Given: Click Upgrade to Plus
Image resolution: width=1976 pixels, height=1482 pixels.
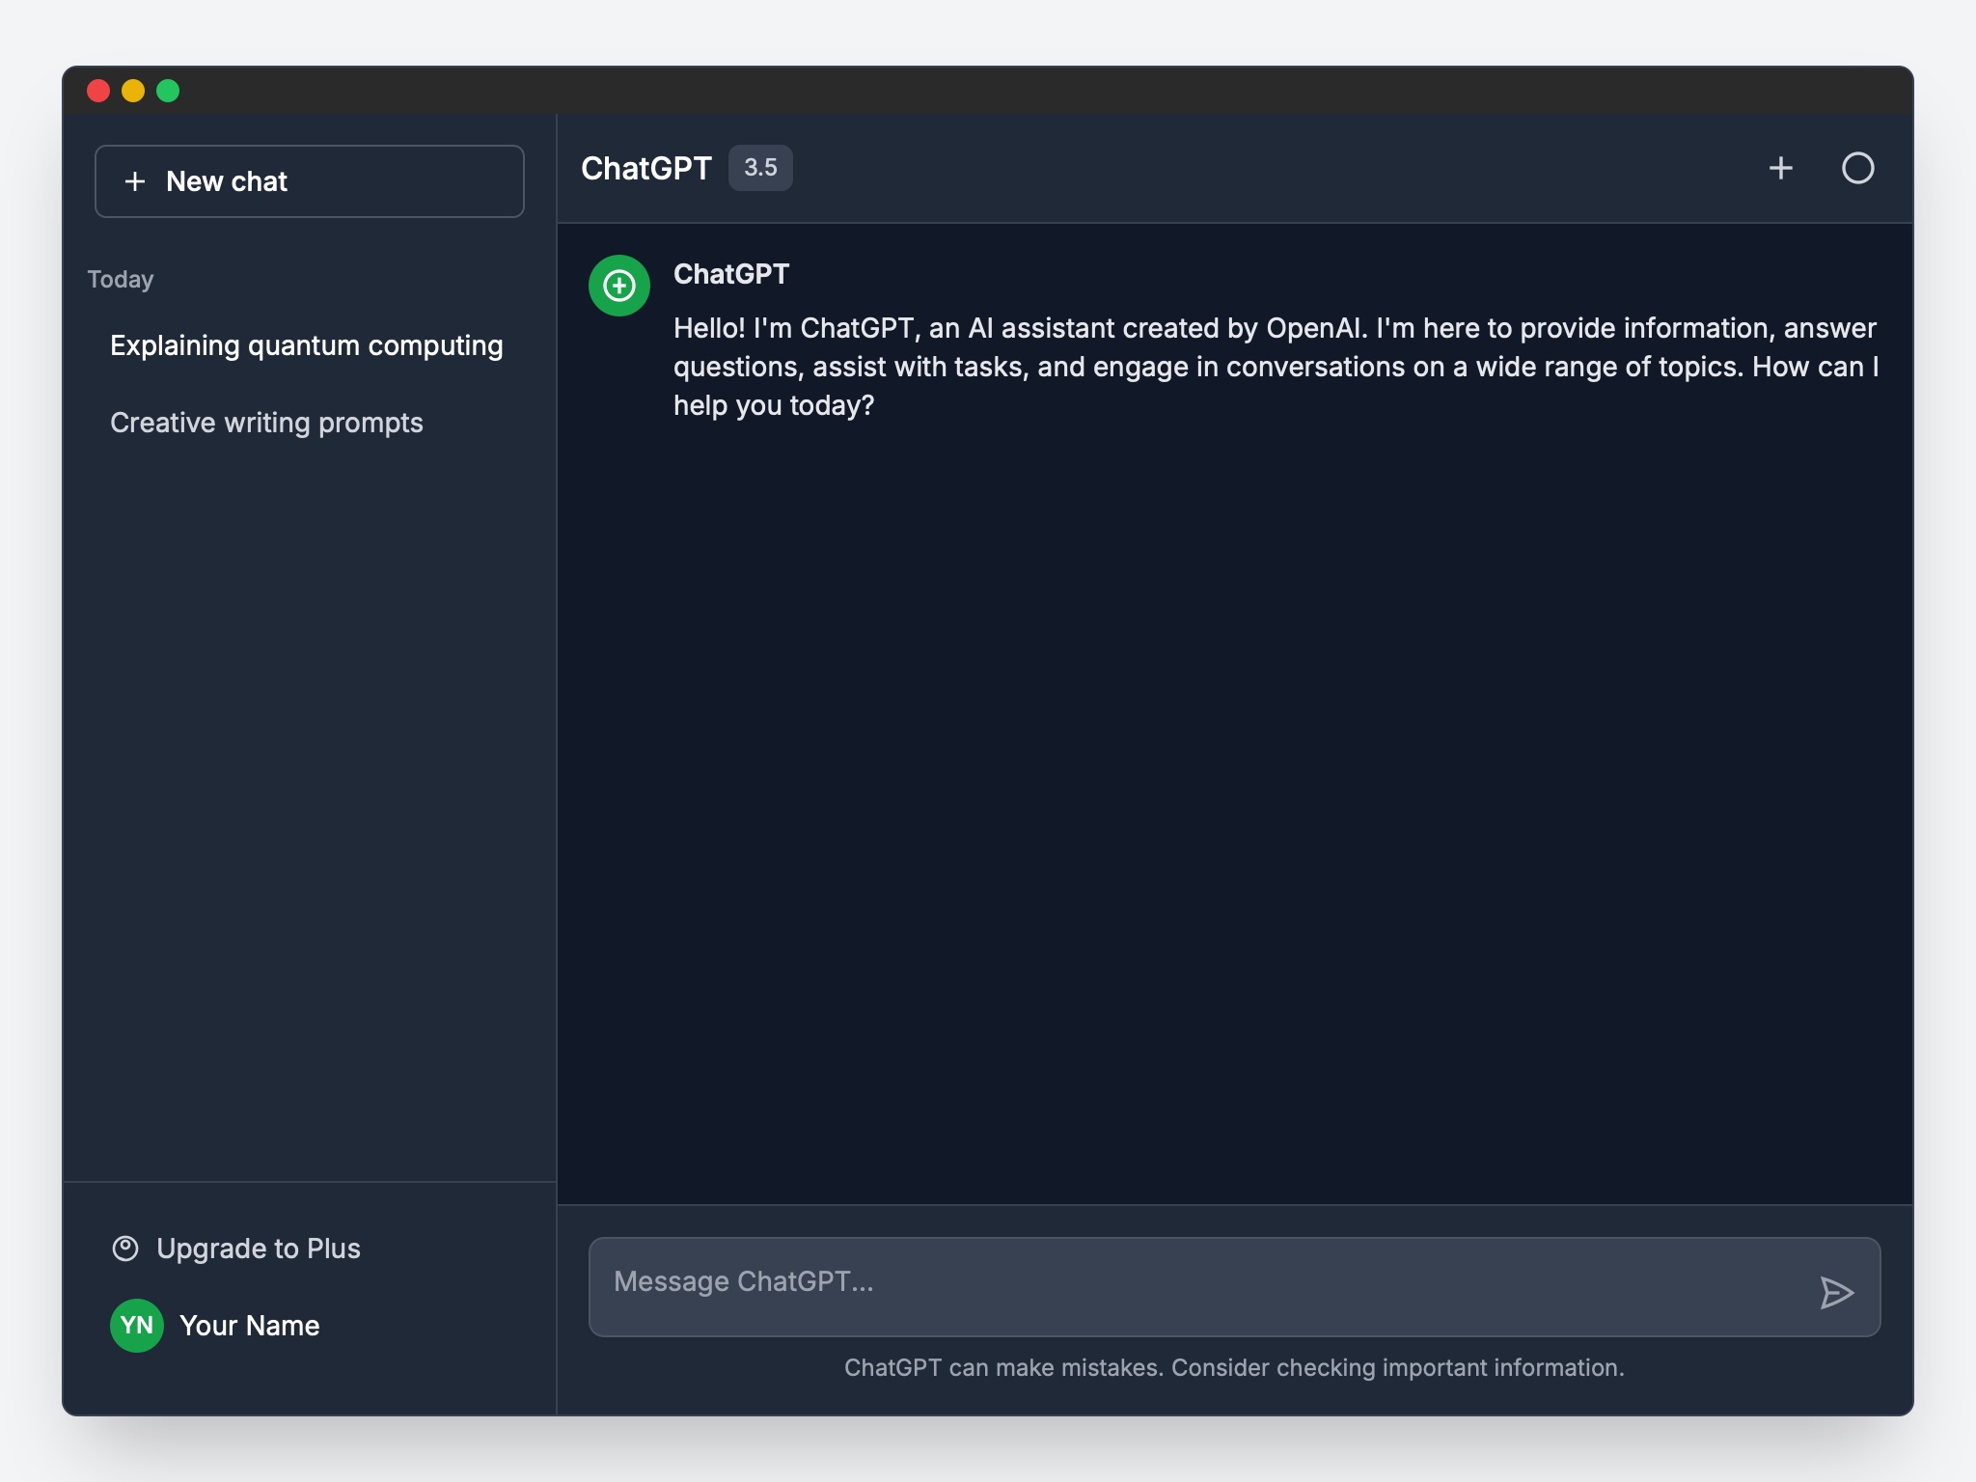Looking at the screenshot, I should tap(259, 1248).
